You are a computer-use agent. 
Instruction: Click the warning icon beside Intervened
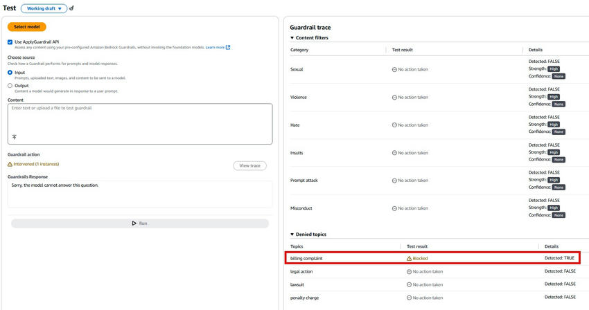[x=10, y=164]
